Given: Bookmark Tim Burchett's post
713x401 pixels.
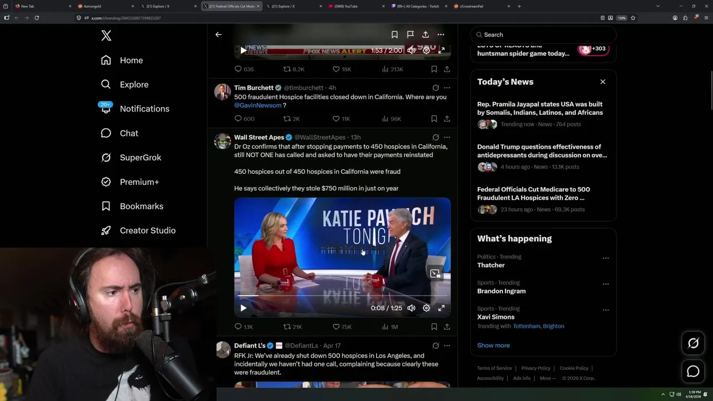Looking at the screenshot, I should 434,119.
